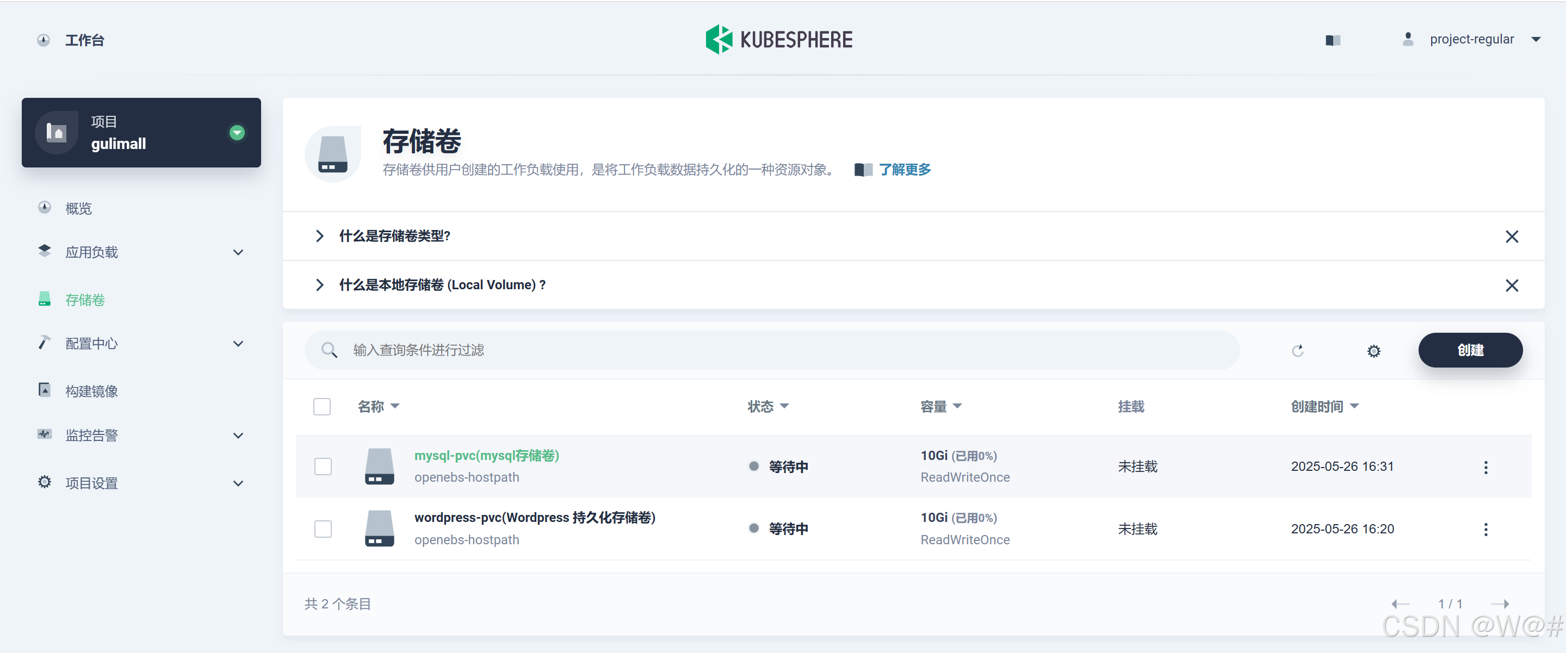Click the 配置中心 hammer icon
This screenshot has width=1566, height=653.
click(x=45, y=343)
